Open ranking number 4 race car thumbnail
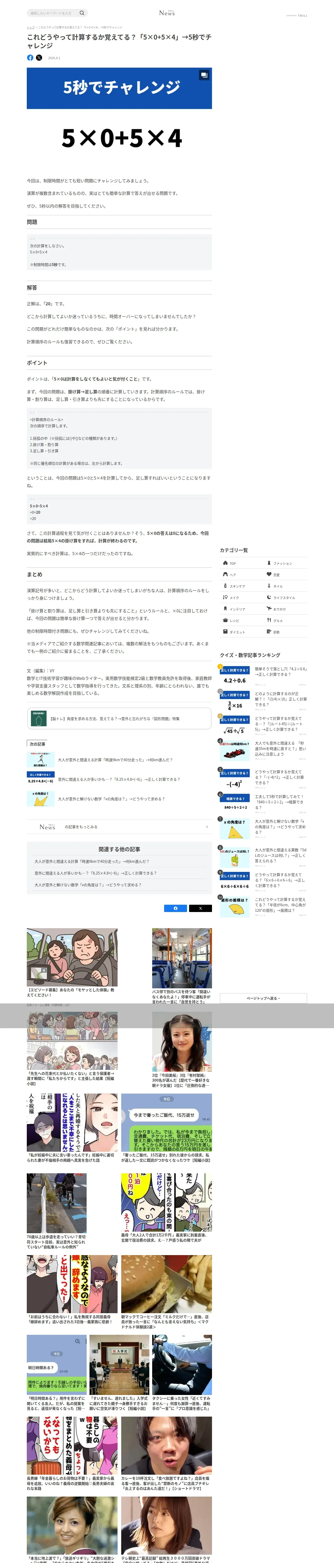 (x=235, y=751)
